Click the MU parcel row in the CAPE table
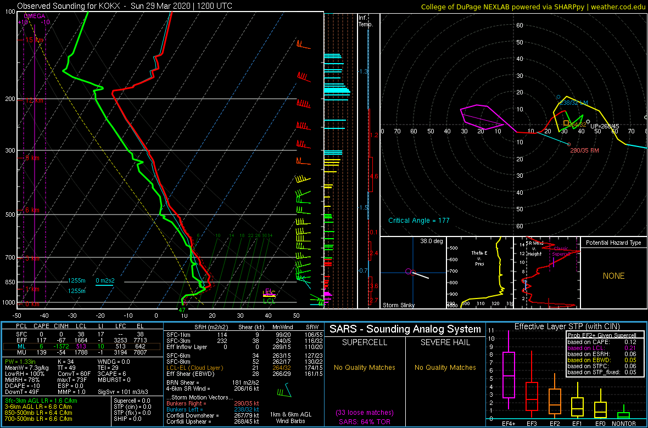This screenshot has width=648, height=428. (x=82, y=352)
